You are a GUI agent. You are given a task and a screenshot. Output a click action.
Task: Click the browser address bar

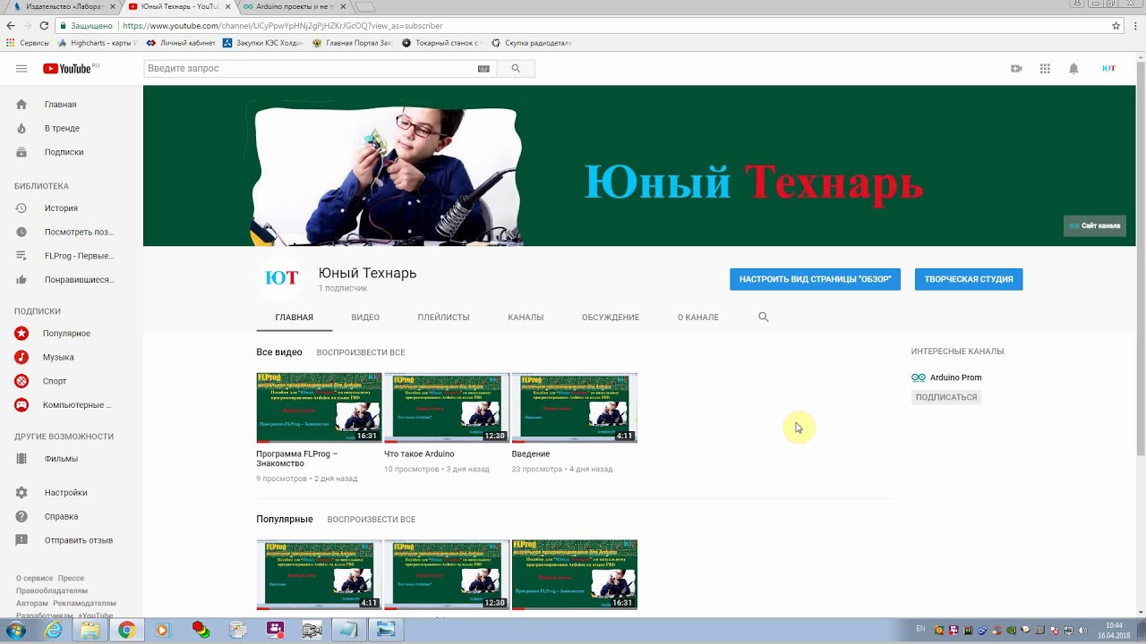coord(582,26)
